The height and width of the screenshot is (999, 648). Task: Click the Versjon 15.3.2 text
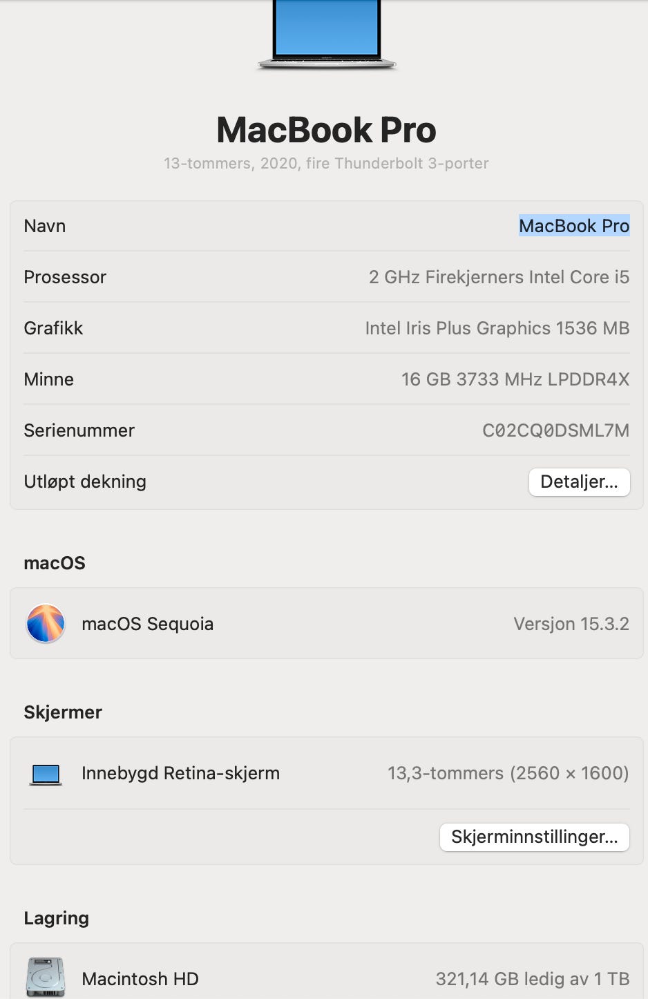click(x=571, y=624)
